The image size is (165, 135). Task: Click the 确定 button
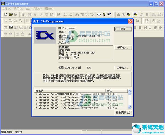(x=123, y=29)
